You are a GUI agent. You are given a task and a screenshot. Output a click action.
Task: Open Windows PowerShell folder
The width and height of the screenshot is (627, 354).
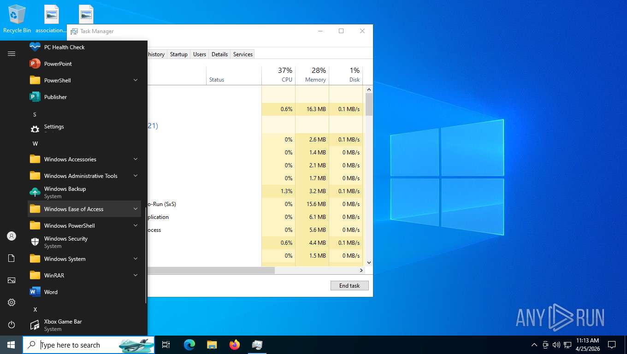85,225
